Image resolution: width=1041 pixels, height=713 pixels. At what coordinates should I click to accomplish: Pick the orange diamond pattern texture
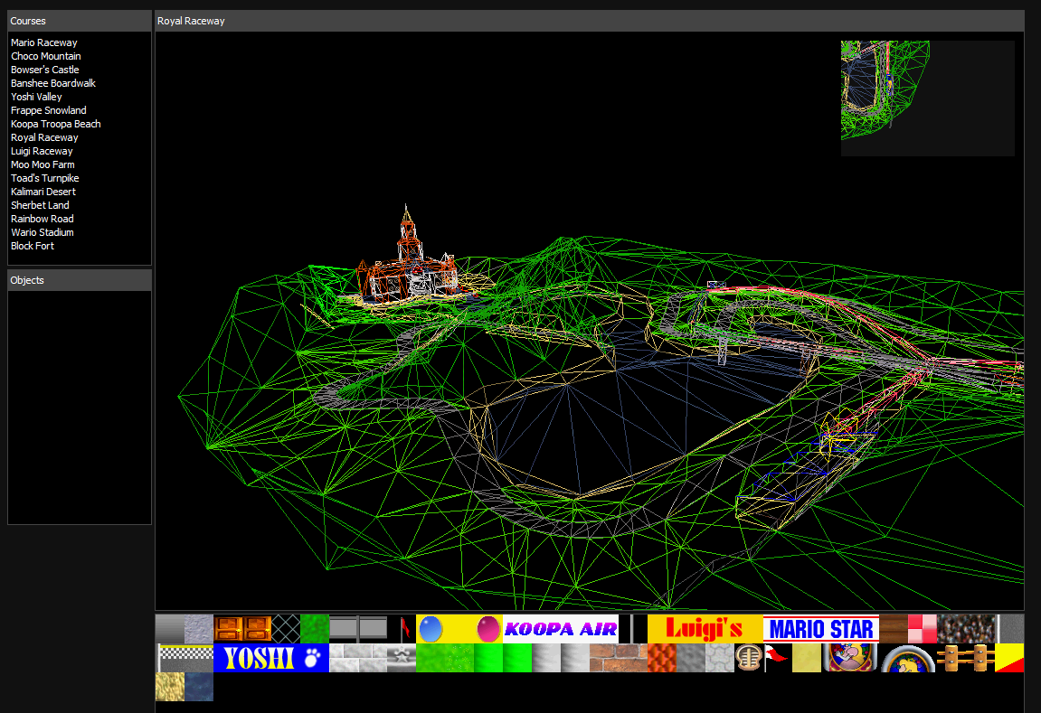662,658
